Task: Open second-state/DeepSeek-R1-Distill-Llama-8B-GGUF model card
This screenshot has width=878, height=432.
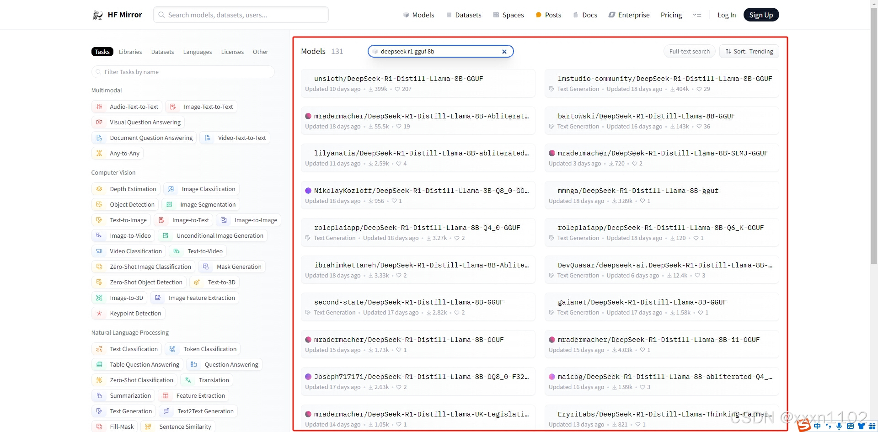Action: pyautogui.click(x=418, y=307)
